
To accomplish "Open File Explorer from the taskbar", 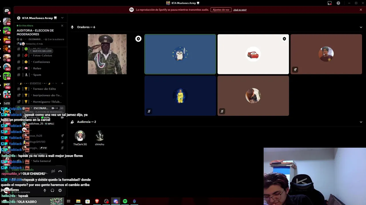I will 78,201.
